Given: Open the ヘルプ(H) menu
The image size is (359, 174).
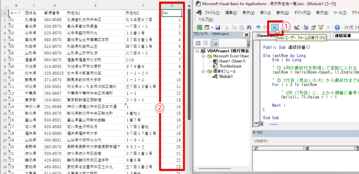Looking at the screenshot, I should click(206, 19).
